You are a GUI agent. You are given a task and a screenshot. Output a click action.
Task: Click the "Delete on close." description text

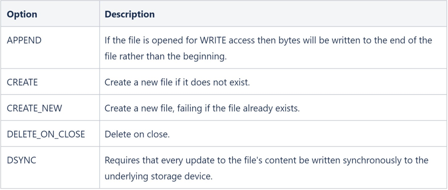[137, 134]
